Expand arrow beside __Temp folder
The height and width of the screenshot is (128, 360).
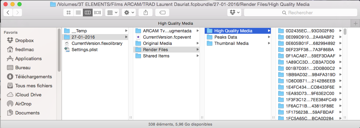click(x=126, y=31)
